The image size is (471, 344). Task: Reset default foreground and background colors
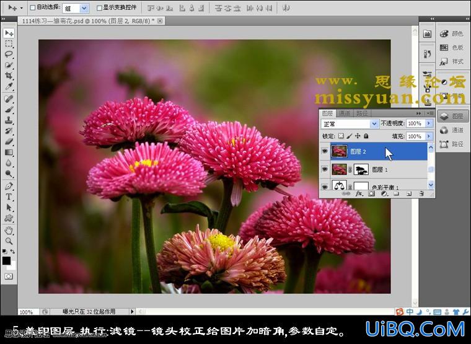[4, 251]
